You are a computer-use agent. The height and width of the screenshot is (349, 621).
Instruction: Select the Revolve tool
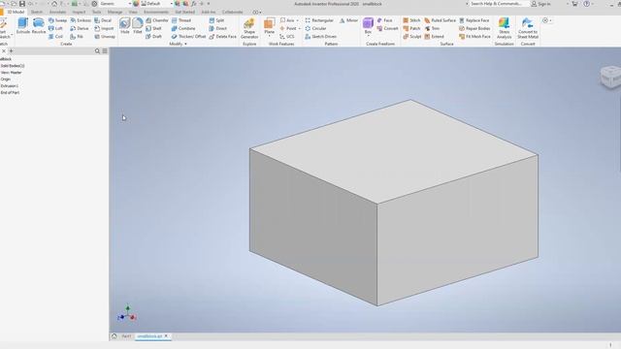39,26
